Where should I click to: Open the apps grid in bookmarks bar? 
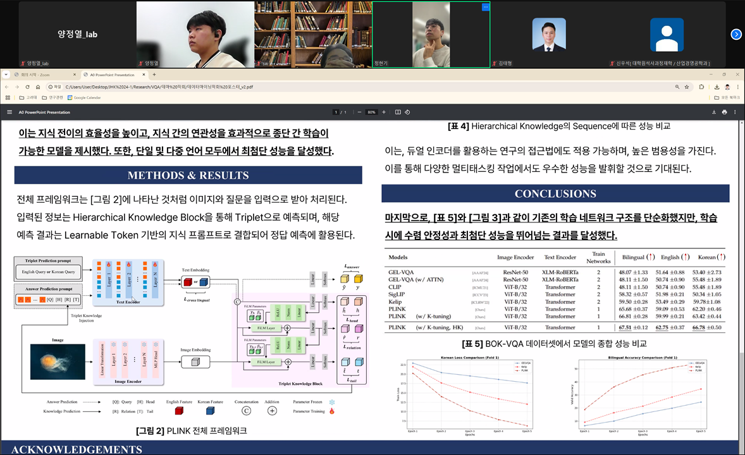(8, 97)
